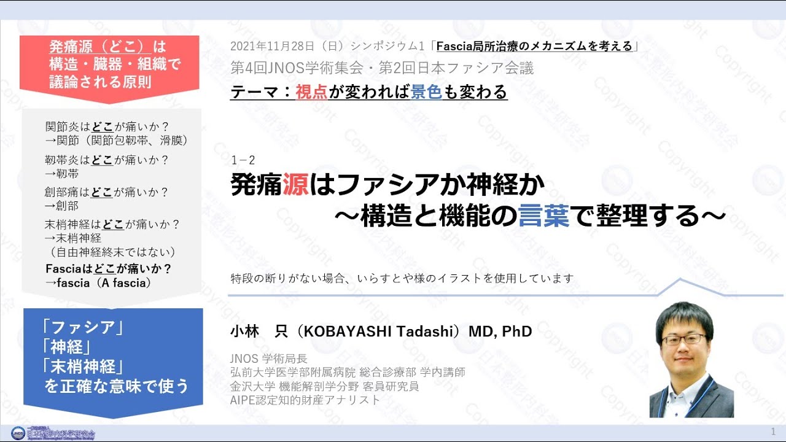Click the line "靭帯炎はどこが痛いか？"

click(107, 160)
